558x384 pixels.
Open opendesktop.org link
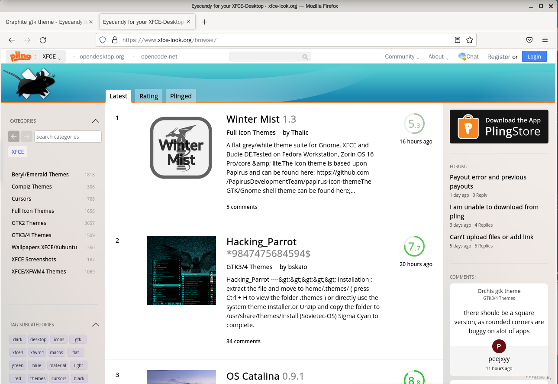(102, 56)
